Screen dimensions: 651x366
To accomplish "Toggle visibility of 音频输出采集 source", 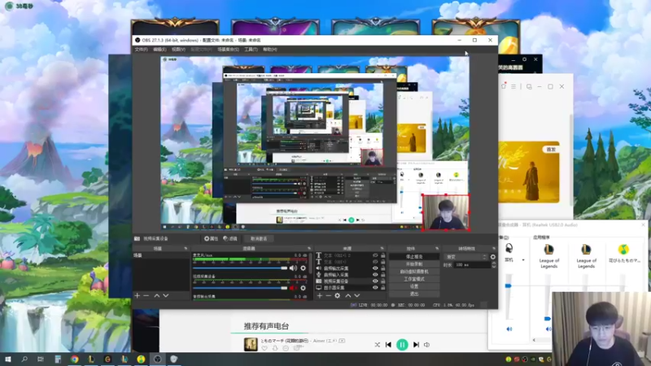I will (375, 268).
